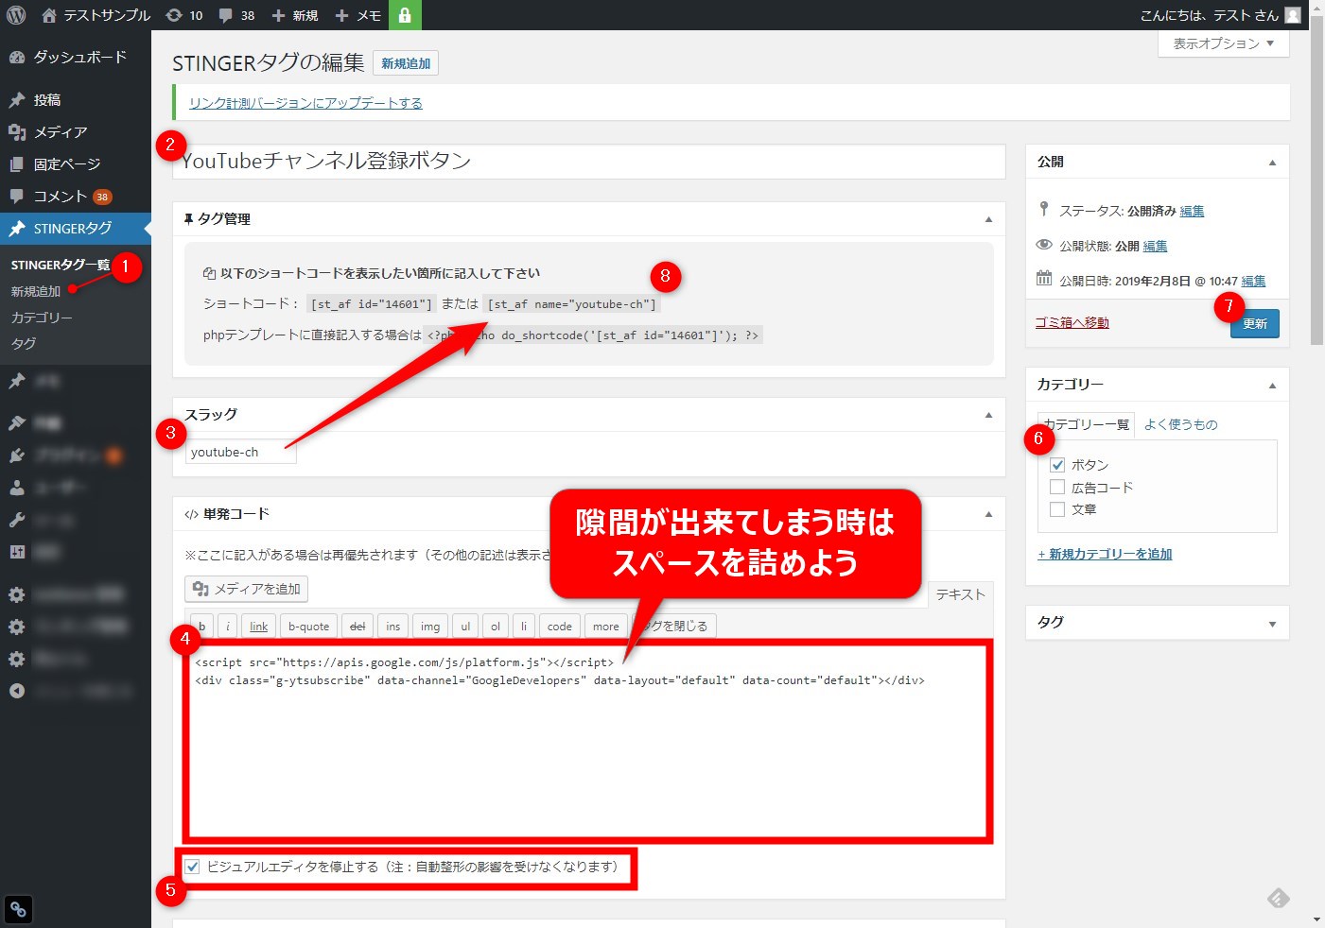Screen dimensions: 1325x928
Task: Open the WordPress logo menu
Action: (x=16, y=15)
